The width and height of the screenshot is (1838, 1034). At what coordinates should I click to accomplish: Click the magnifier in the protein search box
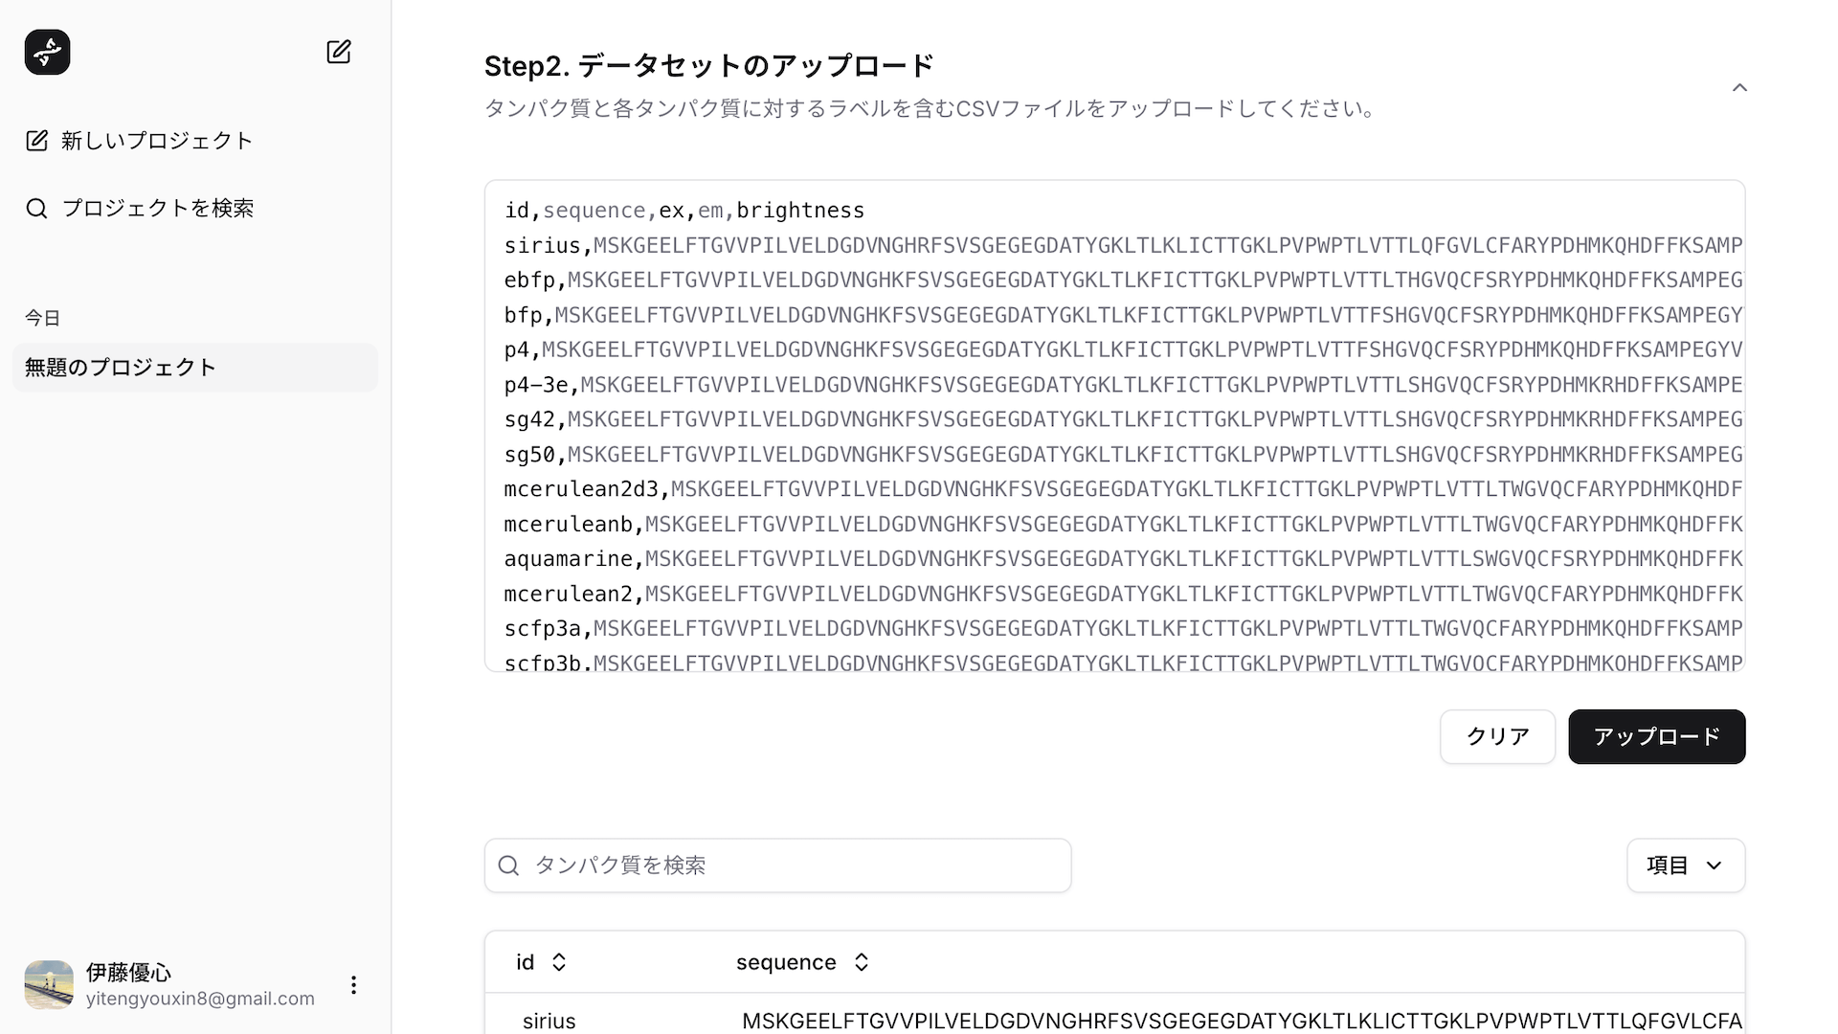tap(509, 865)
